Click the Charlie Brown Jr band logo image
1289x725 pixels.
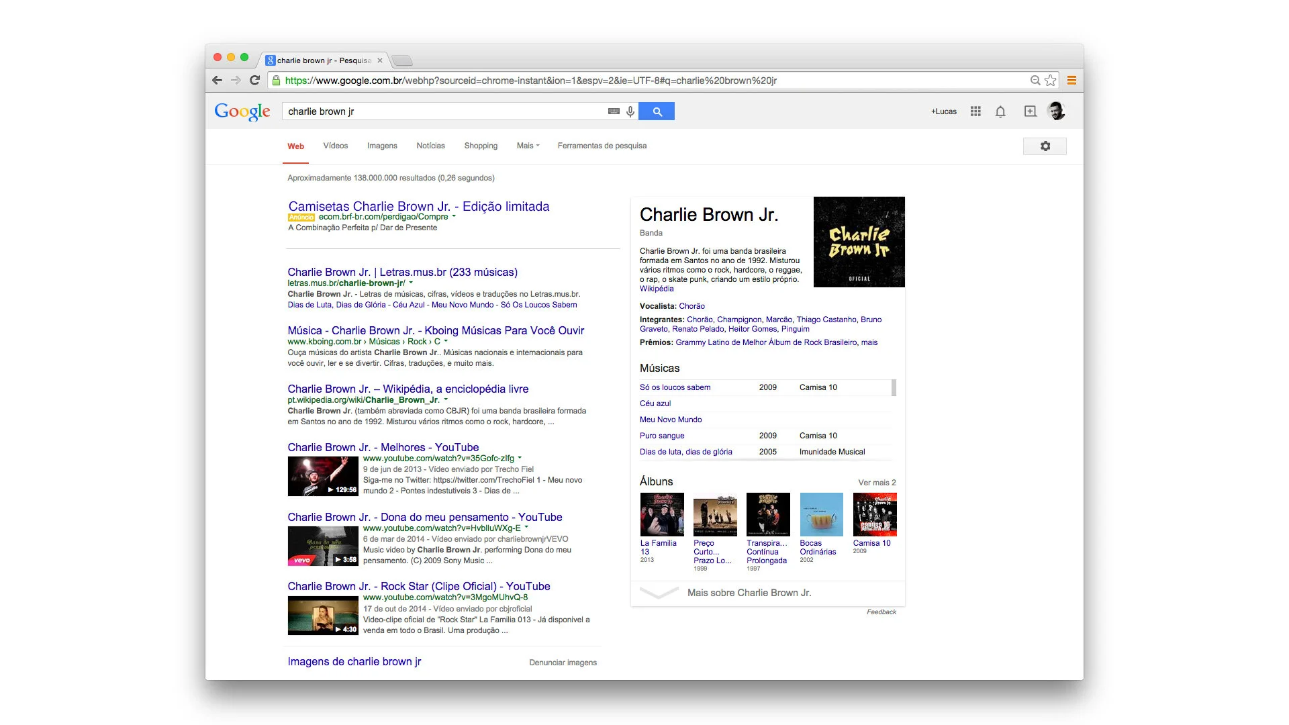[x=859, y=242]
